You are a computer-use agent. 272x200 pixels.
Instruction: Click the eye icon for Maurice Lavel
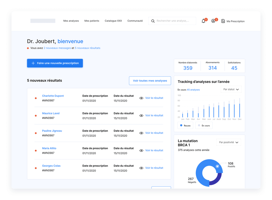point(141,116)
